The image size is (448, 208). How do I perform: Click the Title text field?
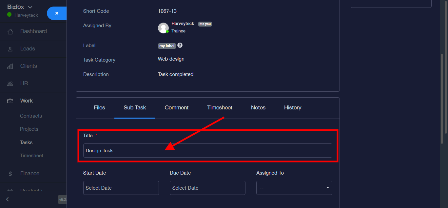click(x=207, y=151)
